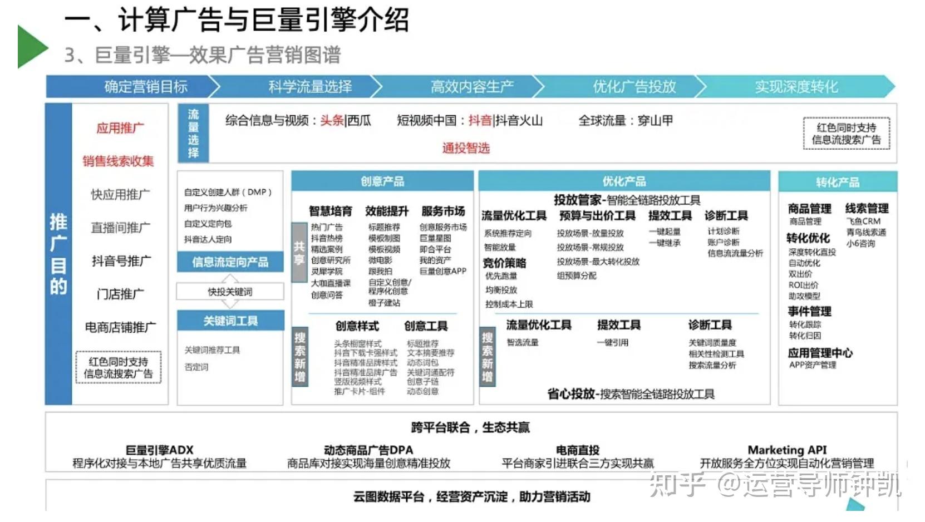Click the 应用管理中心 heading

(x=820, y=353)
